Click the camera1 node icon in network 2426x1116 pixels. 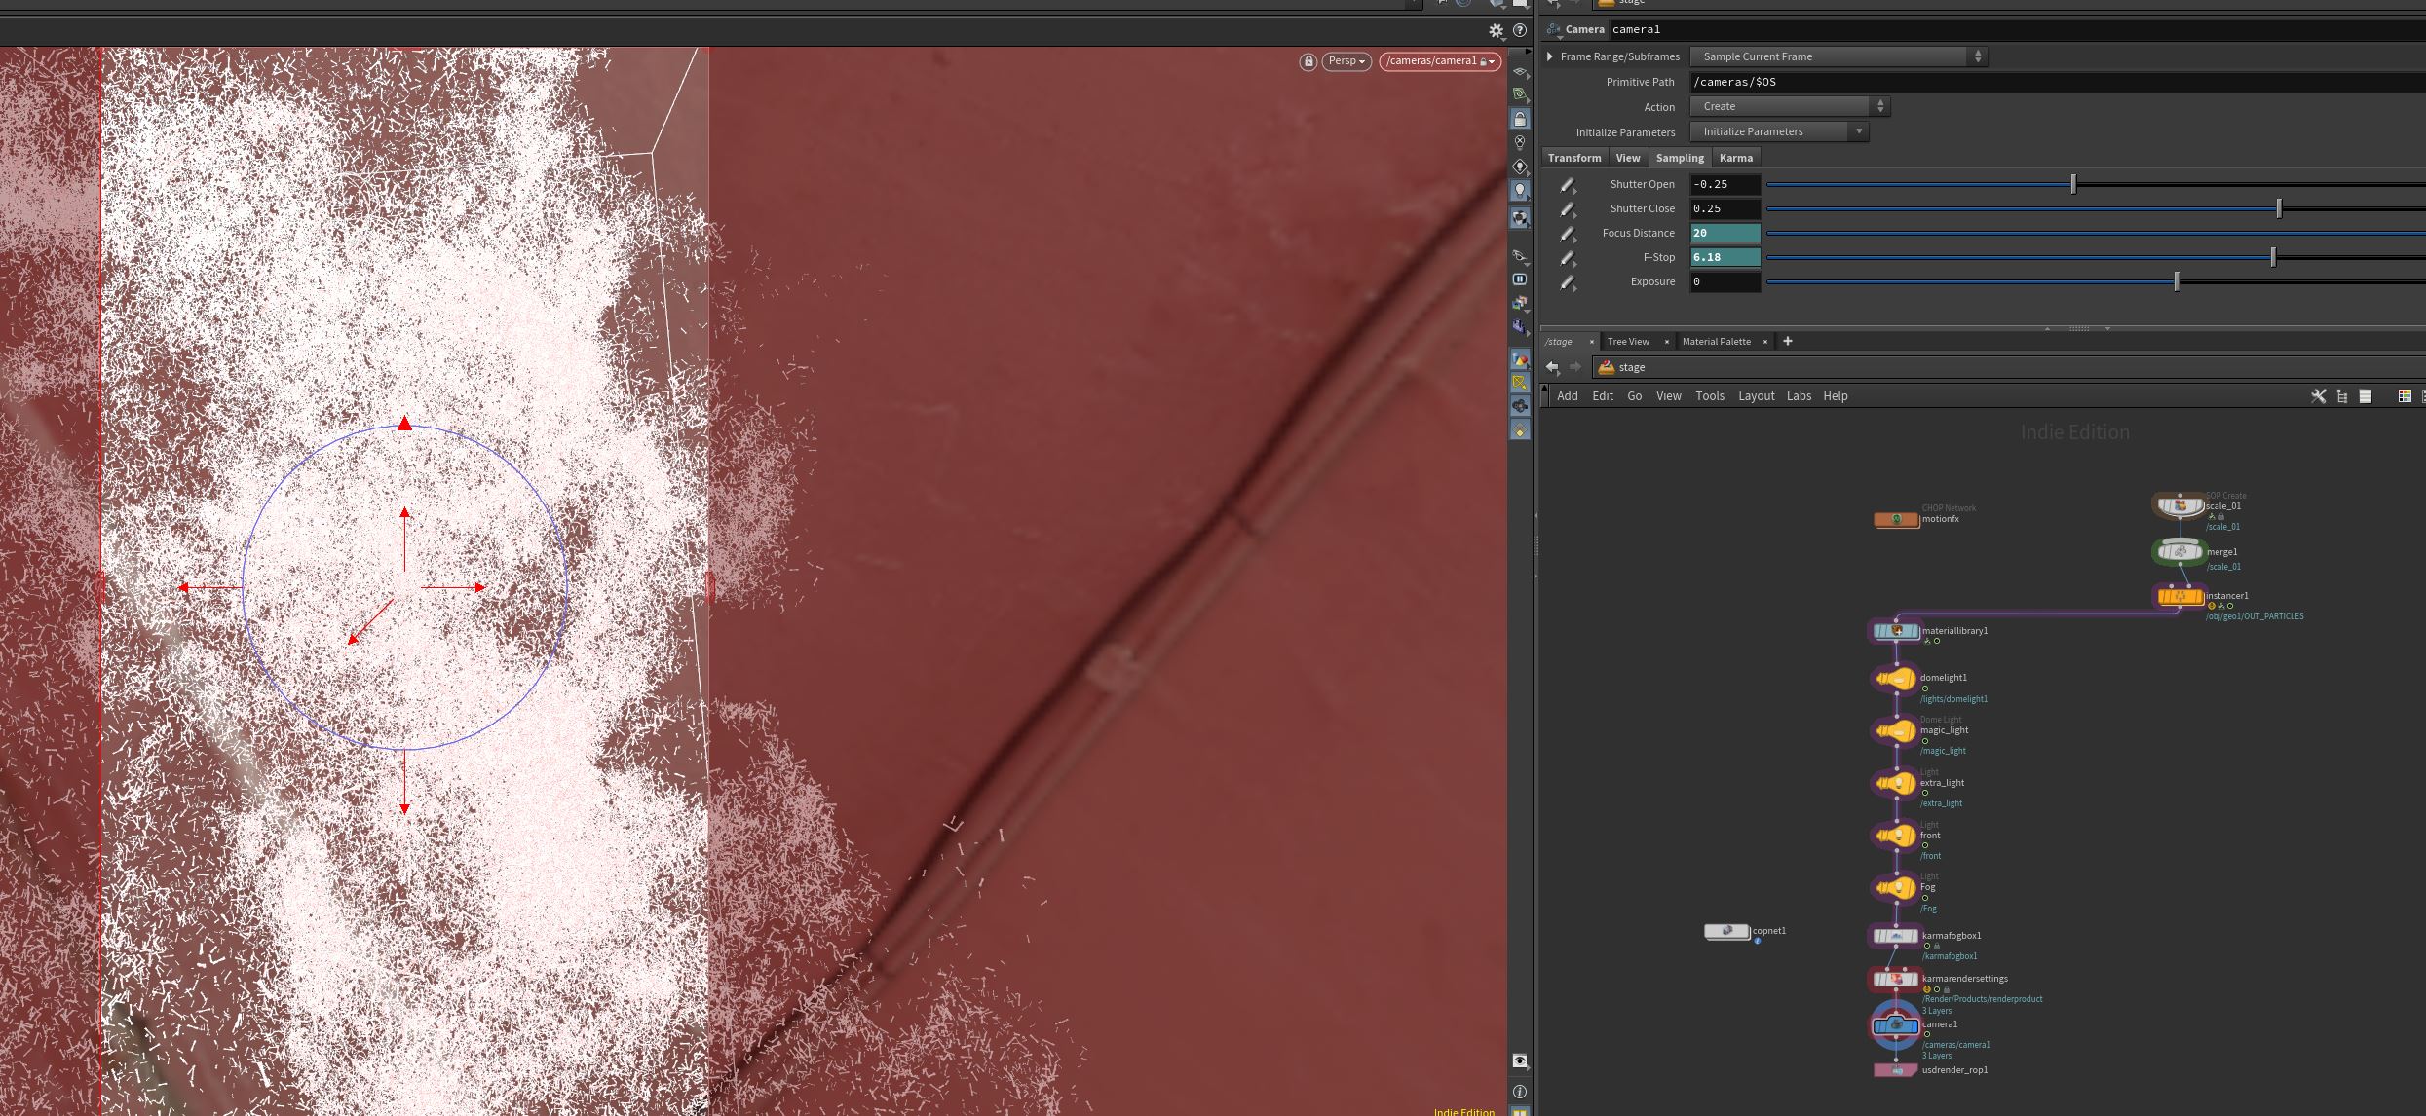point(1895,1025)
